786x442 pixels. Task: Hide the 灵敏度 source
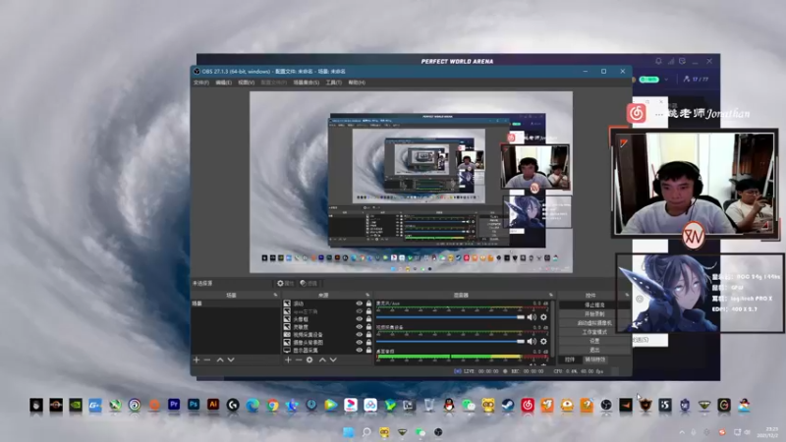pyautogui.click(x=359, y=327)
